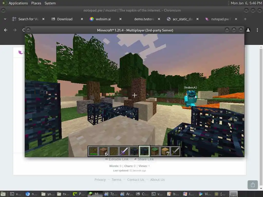
Task: Click the Words: 0 counter text
Action: click(x=115, y=166)
